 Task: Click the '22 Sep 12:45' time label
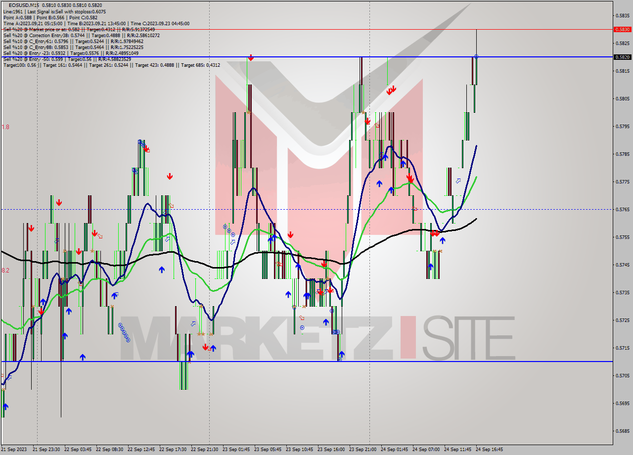pyautogui.click(x=141, y=450)
